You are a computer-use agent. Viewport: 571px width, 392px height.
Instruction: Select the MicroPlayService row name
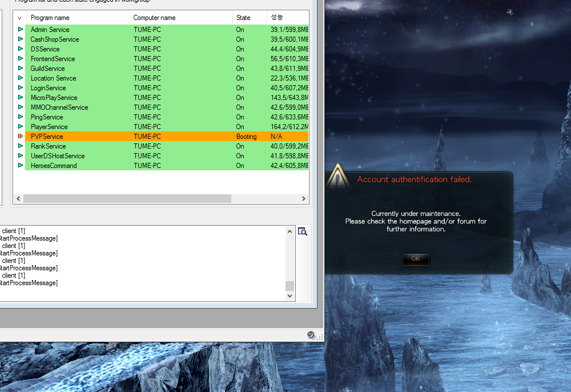(x=54, y=98)
